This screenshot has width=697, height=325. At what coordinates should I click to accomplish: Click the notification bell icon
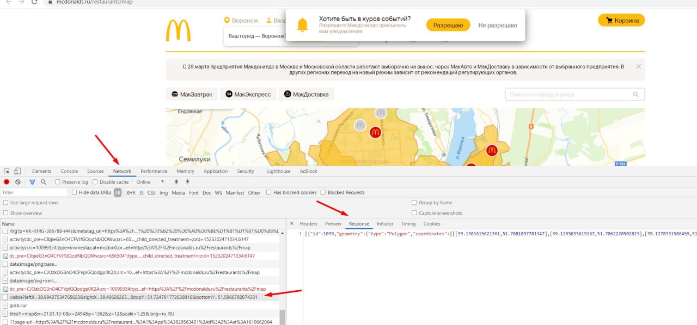(302, 25)
